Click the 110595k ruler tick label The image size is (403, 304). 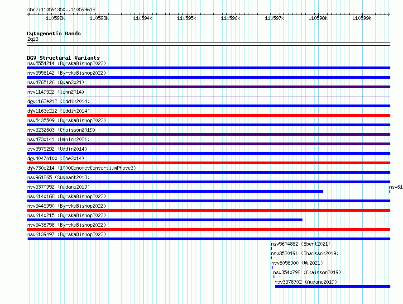[187, 18]
